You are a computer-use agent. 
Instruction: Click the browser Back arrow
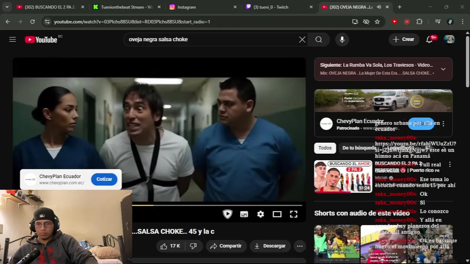[x=8, y=22]
